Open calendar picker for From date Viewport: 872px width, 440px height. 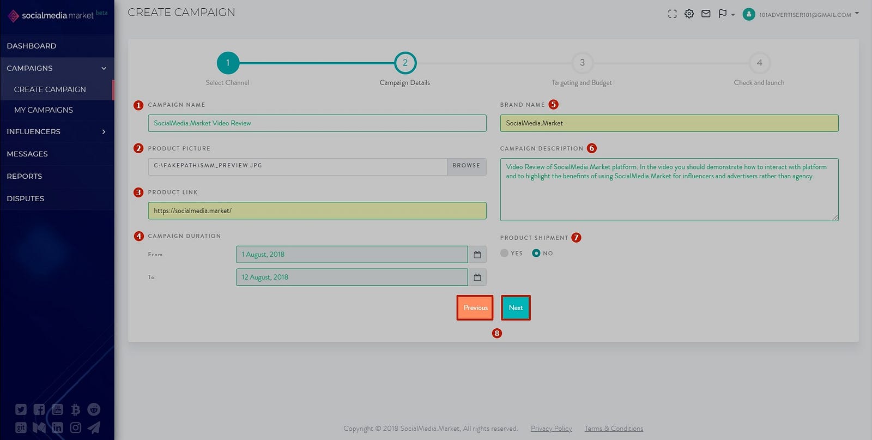tap(477, 255)
